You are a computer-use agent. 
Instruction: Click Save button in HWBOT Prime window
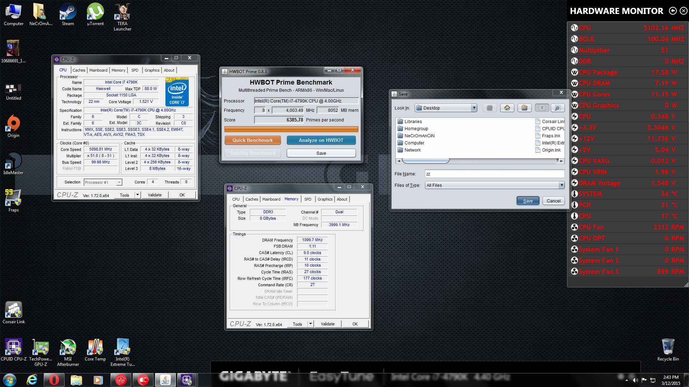tap(321, 153)
